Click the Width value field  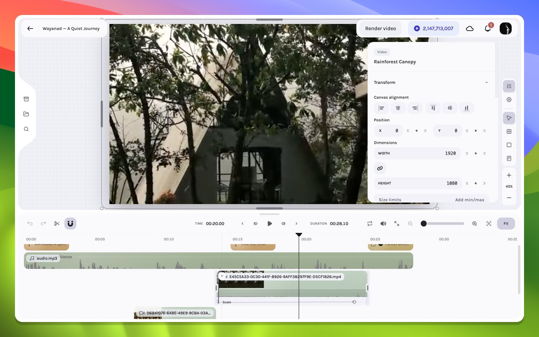[x=418, y=154]
